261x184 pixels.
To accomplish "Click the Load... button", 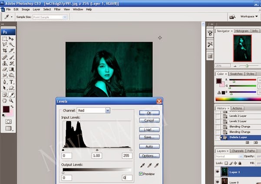I will tap(149, 130).
